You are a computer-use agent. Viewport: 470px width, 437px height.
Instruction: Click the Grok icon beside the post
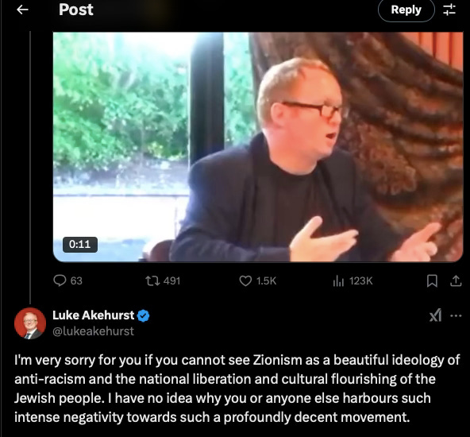435,315
